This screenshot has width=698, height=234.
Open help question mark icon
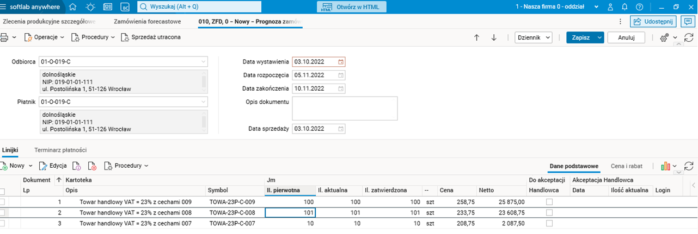click(639, 7)
